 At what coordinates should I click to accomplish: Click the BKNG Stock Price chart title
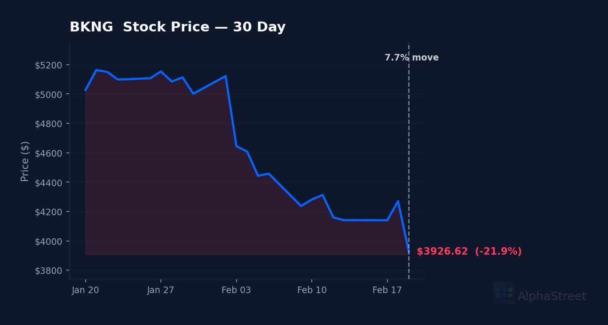tap(177, 27)
